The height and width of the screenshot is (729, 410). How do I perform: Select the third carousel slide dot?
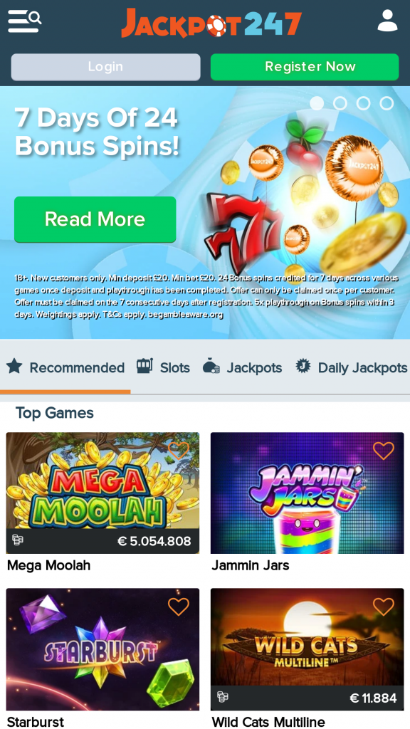tap(363, 103)
